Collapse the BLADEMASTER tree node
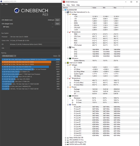140x146 pixels. pos(63,10)
